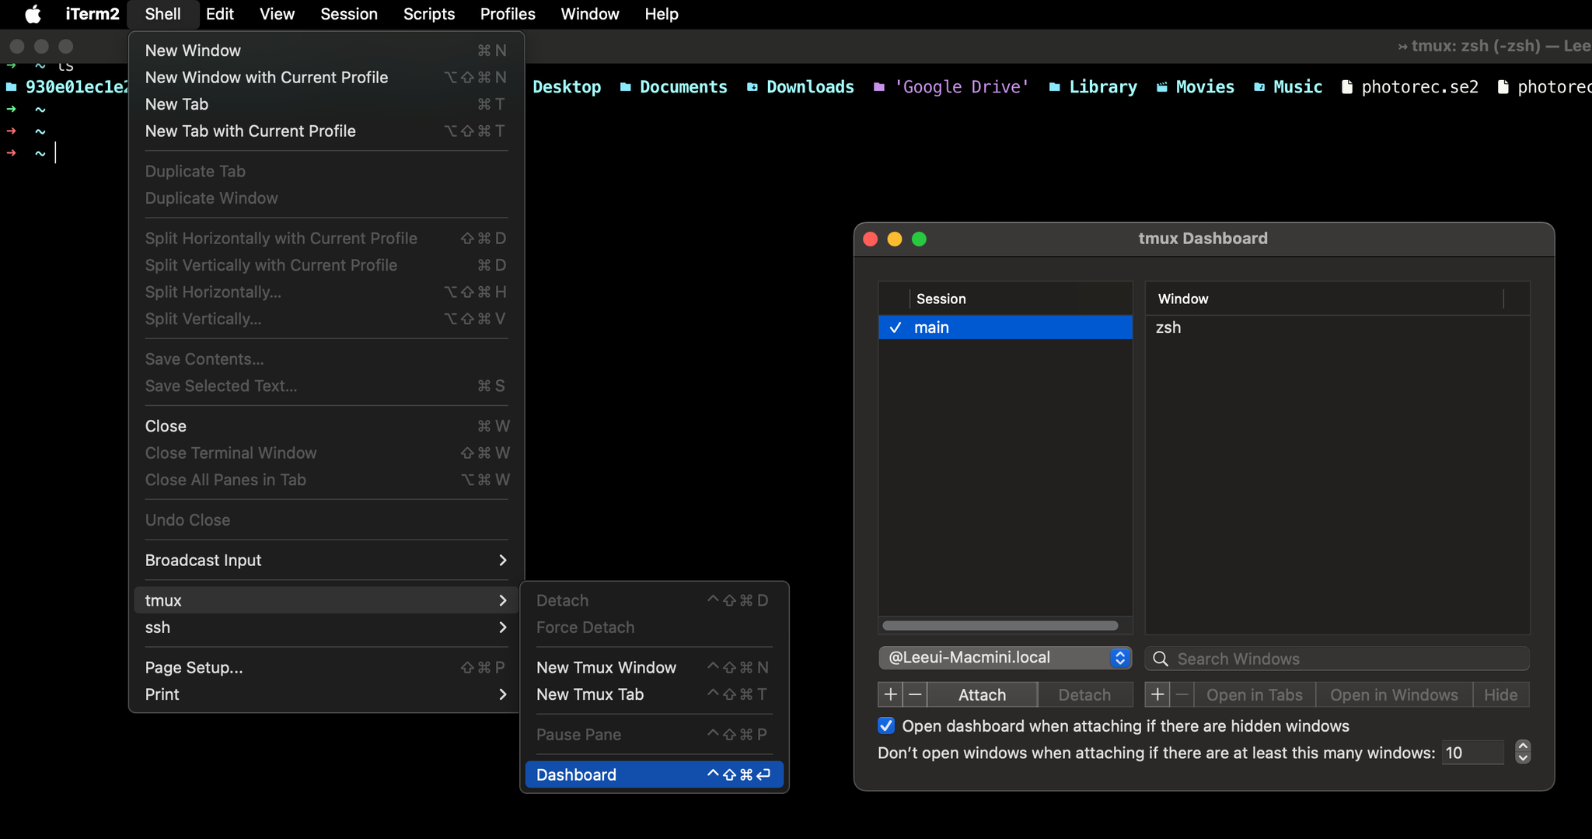Click the Hide button
1592x839 pixels.
point(1500,694)
